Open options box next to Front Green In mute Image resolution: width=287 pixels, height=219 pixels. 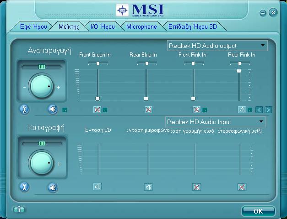105,110
